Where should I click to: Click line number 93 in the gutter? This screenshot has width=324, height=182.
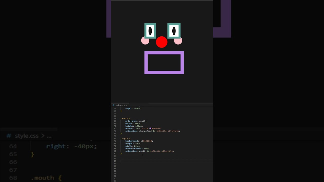(115, 181)
